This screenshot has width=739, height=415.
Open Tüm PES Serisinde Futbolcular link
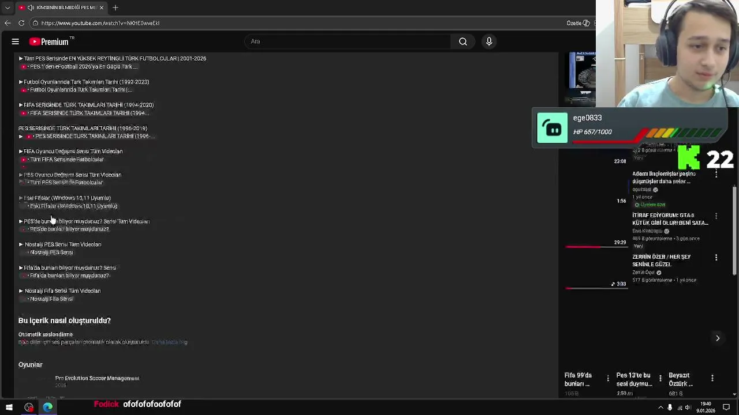(66, 182)
